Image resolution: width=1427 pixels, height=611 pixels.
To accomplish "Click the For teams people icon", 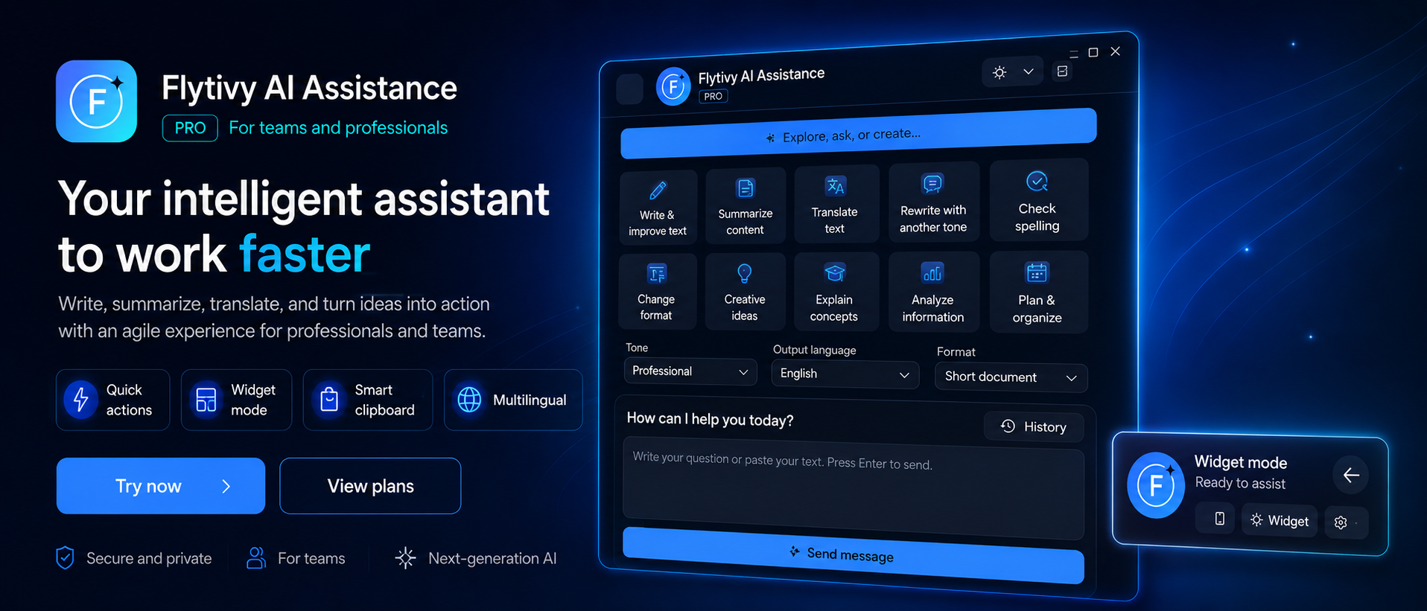I will [256, 558].
